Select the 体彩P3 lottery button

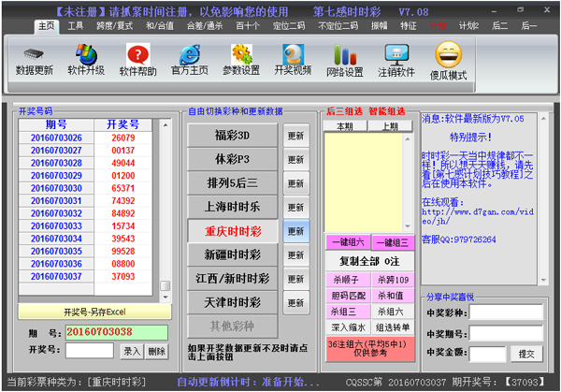232,159
